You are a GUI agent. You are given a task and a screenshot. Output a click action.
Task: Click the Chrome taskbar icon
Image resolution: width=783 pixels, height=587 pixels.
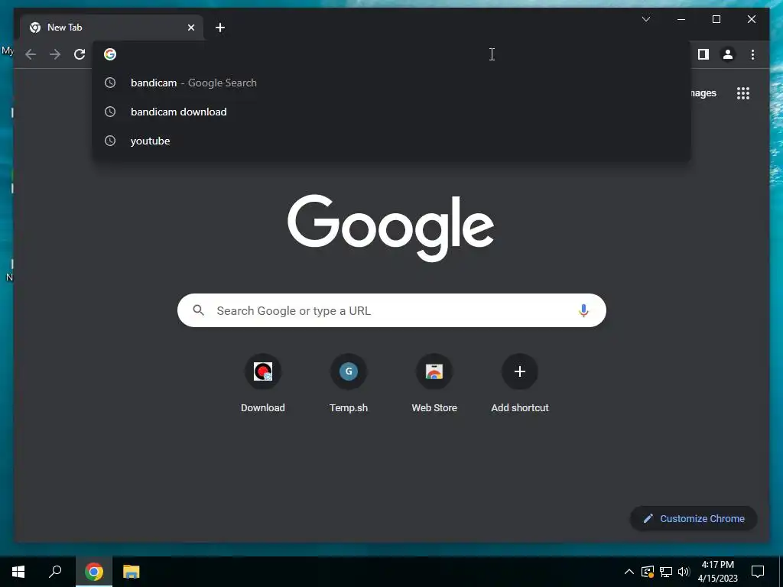coord(94,572)
